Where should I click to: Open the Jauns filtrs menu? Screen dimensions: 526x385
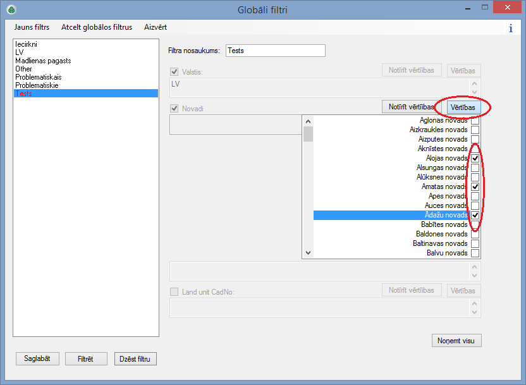point(32,27)
